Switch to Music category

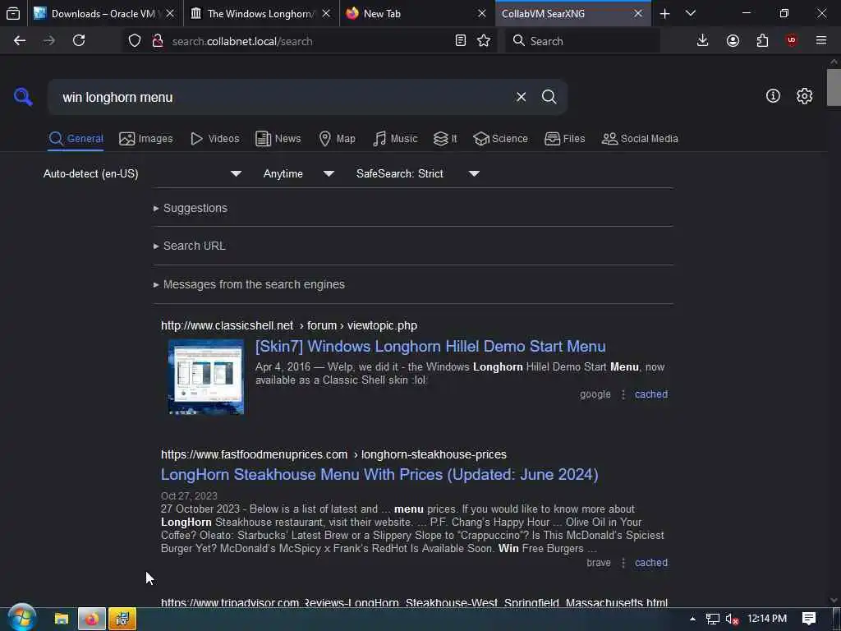point(395,138)
